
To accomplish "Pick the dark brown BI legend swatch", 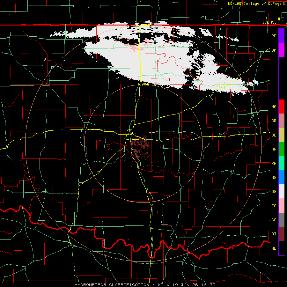I will (282, 234).
